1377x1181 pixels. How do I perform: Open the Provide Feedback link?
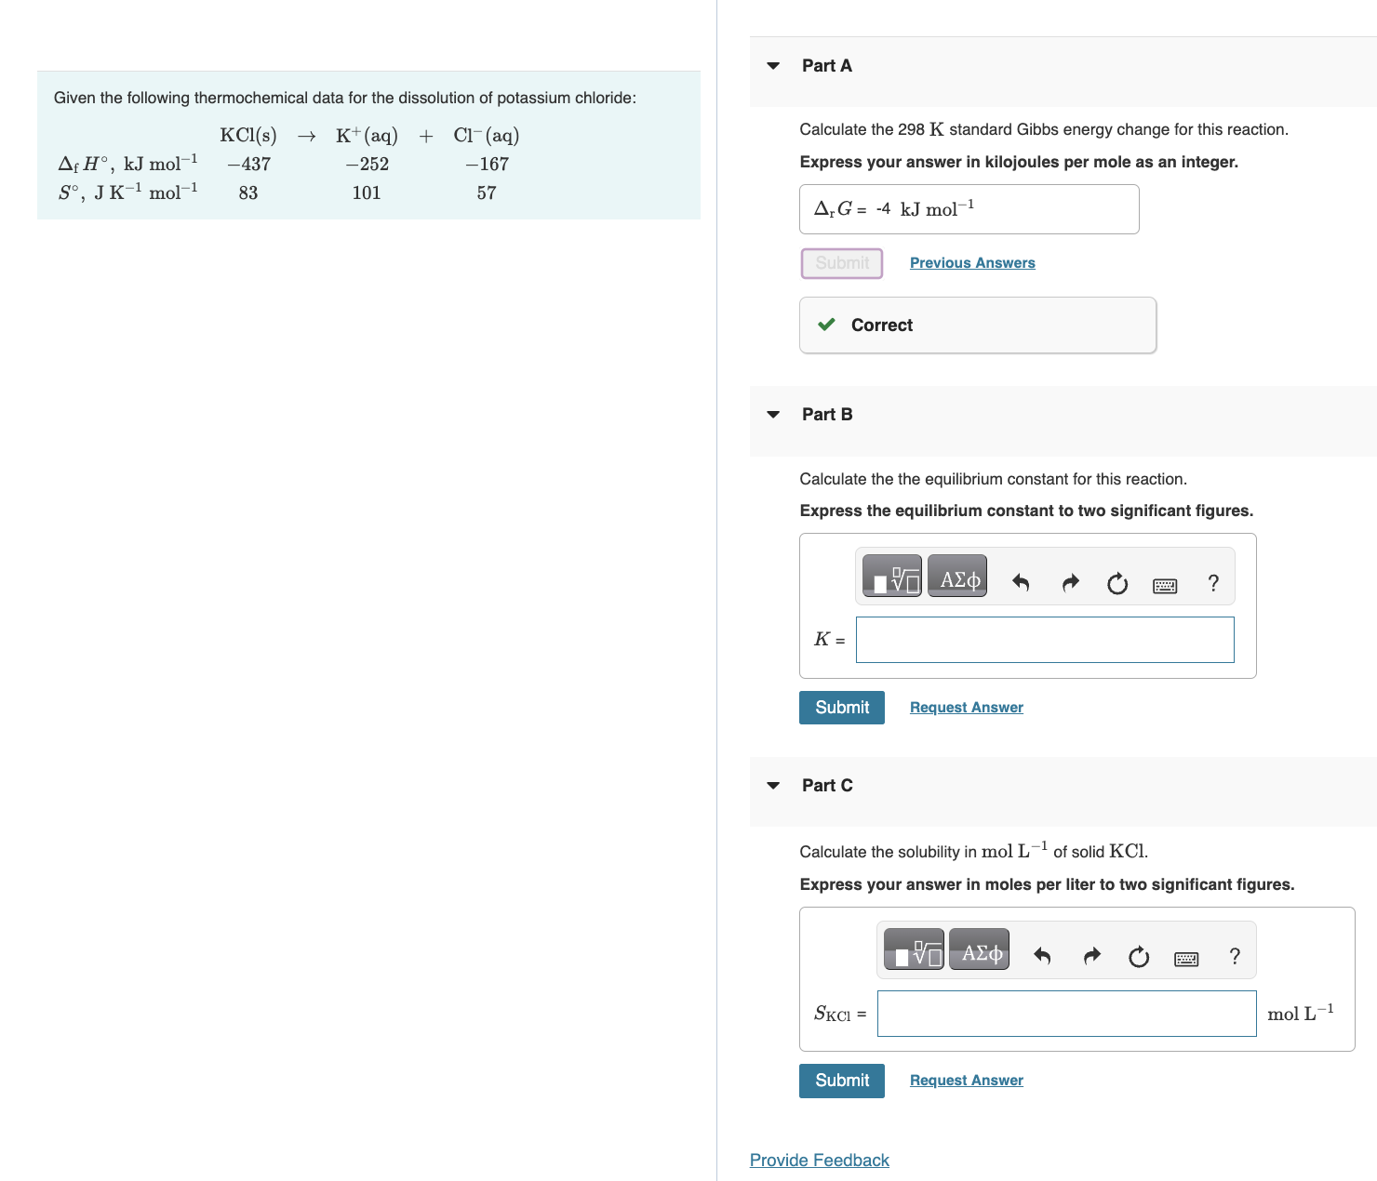pyautogui.click(x=819, y=1160)
